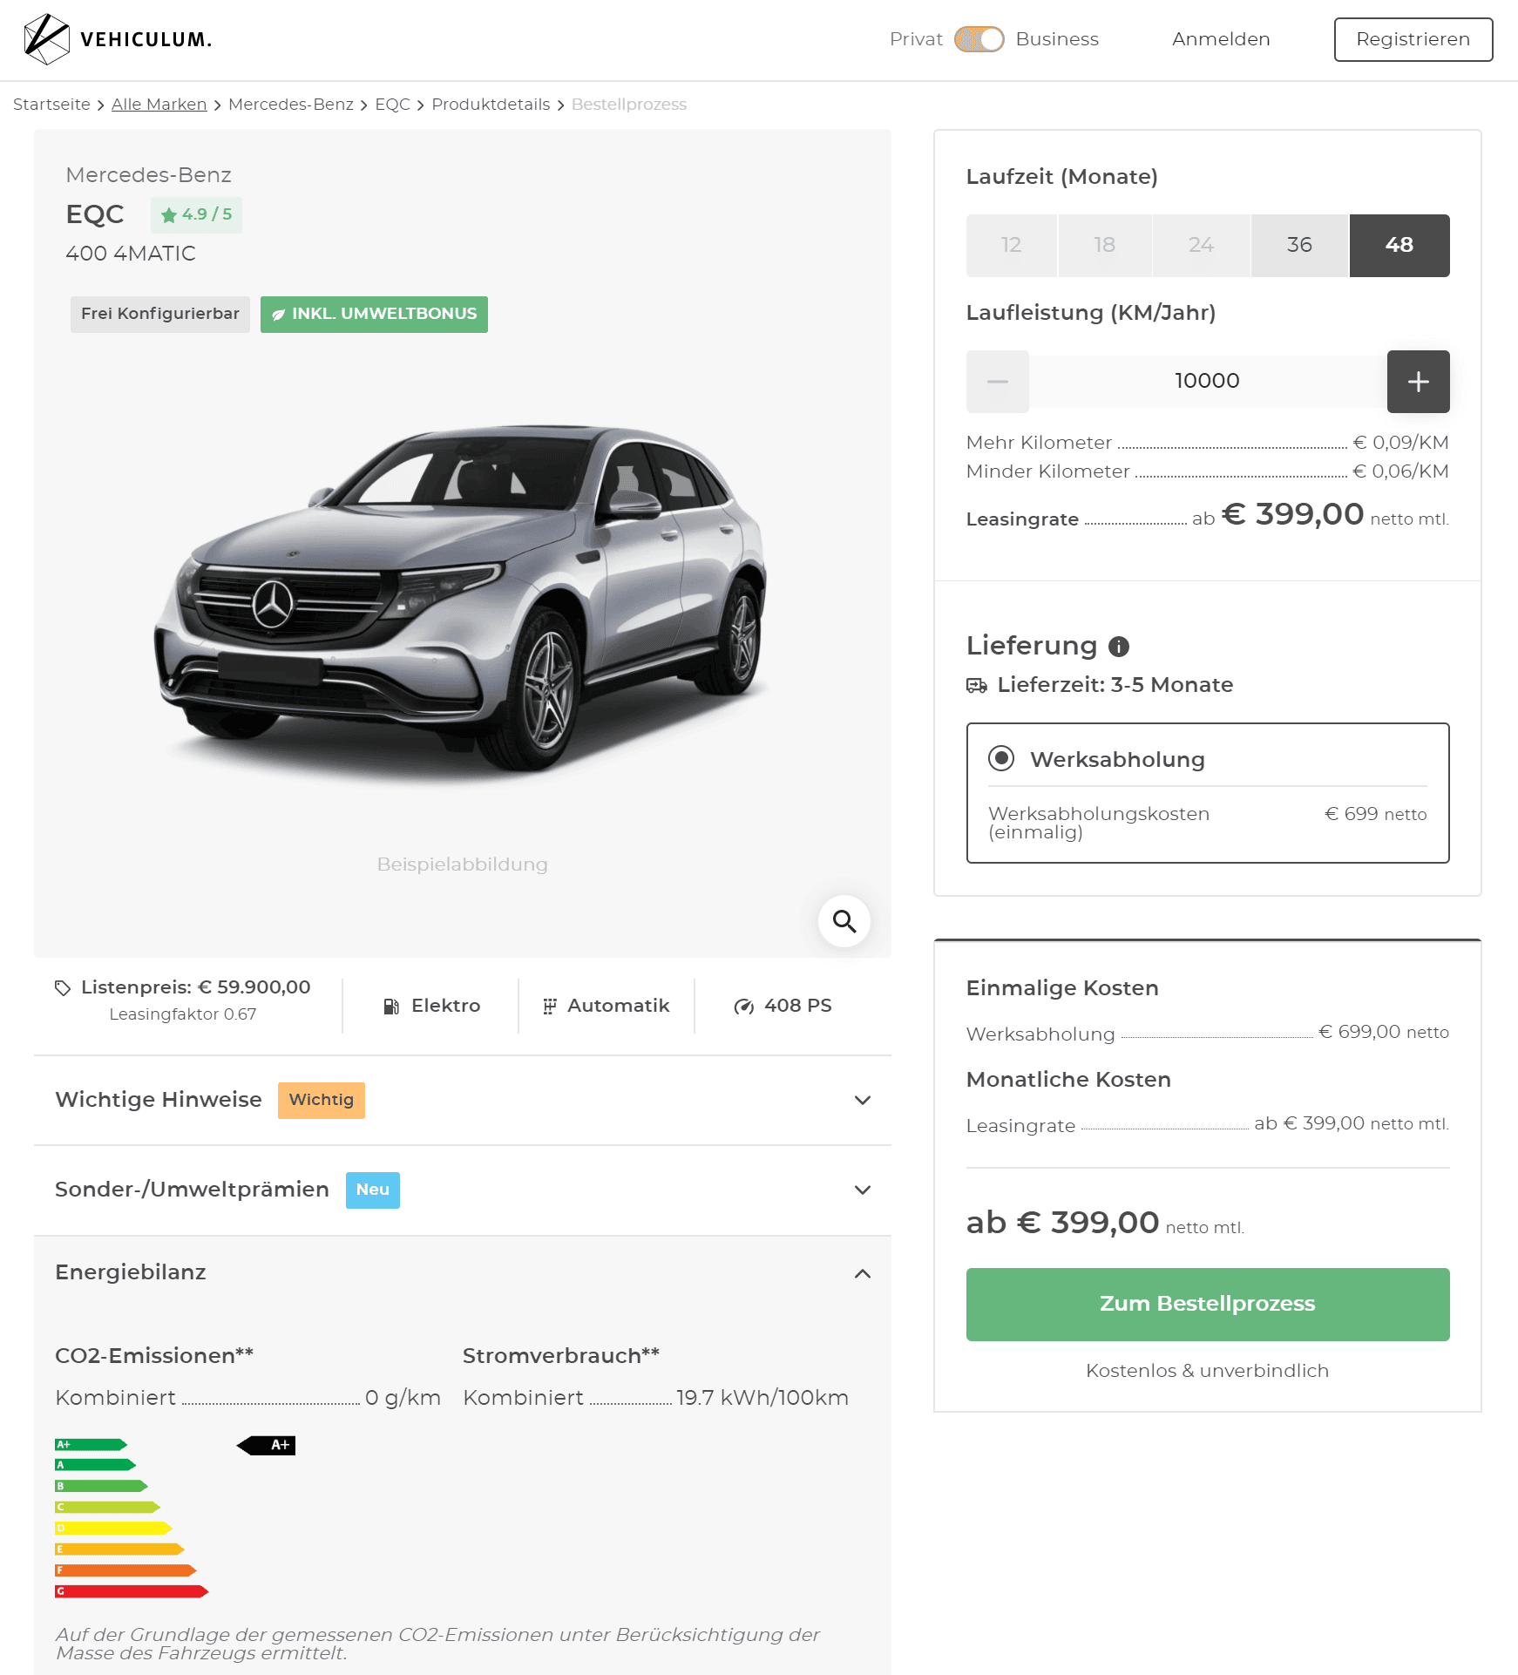Toggle the Privat/Business switch
This screenshot has width=1518, height=1675.
[x=979, y=39]
